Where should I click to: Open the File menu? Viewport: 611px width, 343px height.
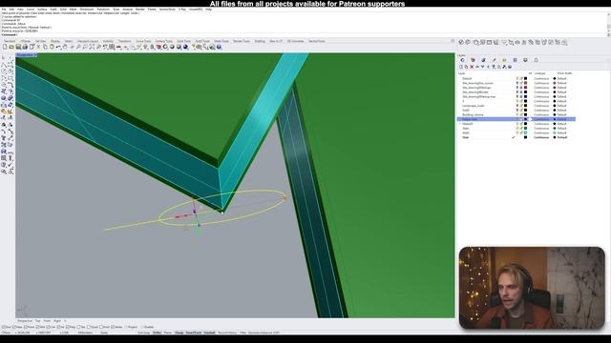point(4,9)
